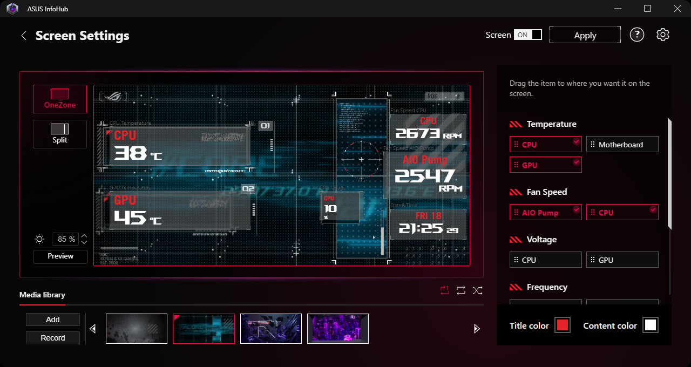Select the Voltage GPU item
691x367 pixels.
(622, 260)
